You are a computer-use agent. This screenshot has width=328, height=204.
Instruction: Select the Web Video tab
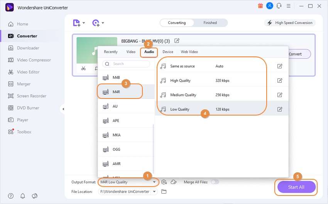(x=189, y=52)
